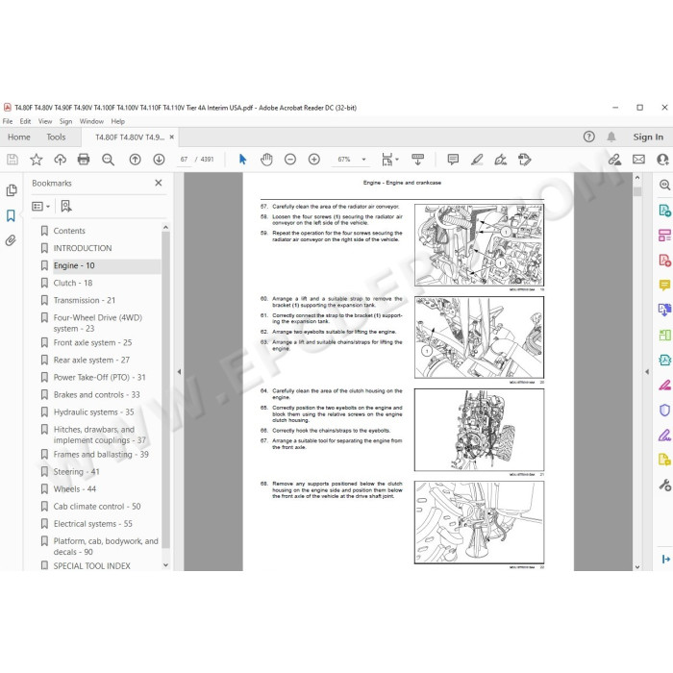Screen dimensions: 673x673
Task: Open Electrical systems - 55 bookmark
Action: pyautogui.click(x=92, y=524)
